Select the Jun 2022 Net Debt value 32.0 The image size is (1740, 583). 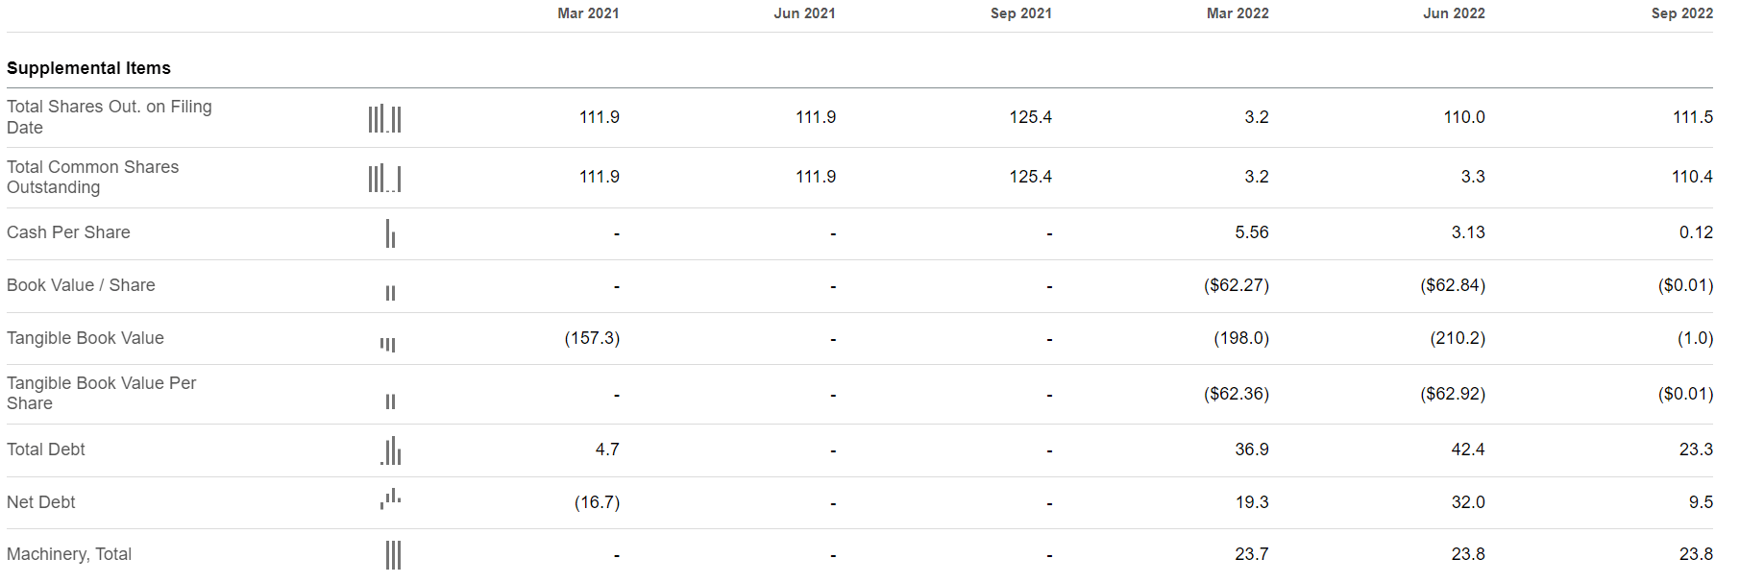point(1468,502)
